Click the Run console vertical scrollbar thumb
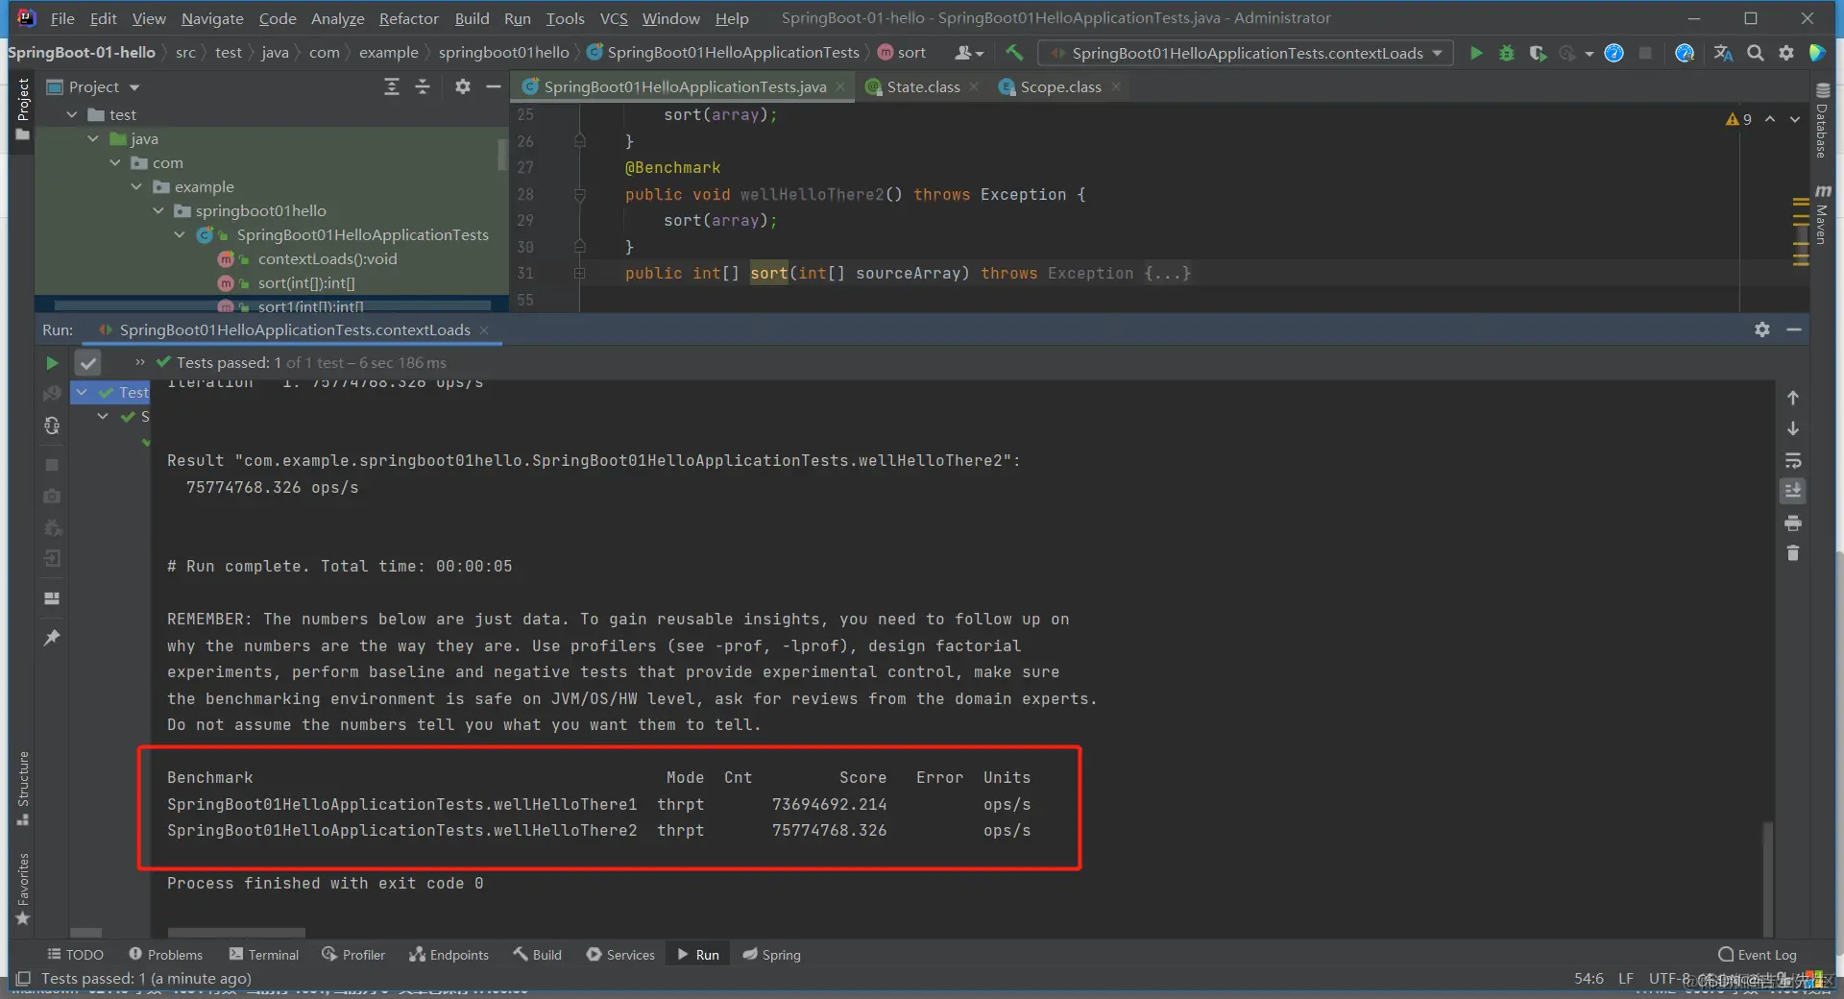This screenshot has width=1844, height=999. coord(1767,878)
